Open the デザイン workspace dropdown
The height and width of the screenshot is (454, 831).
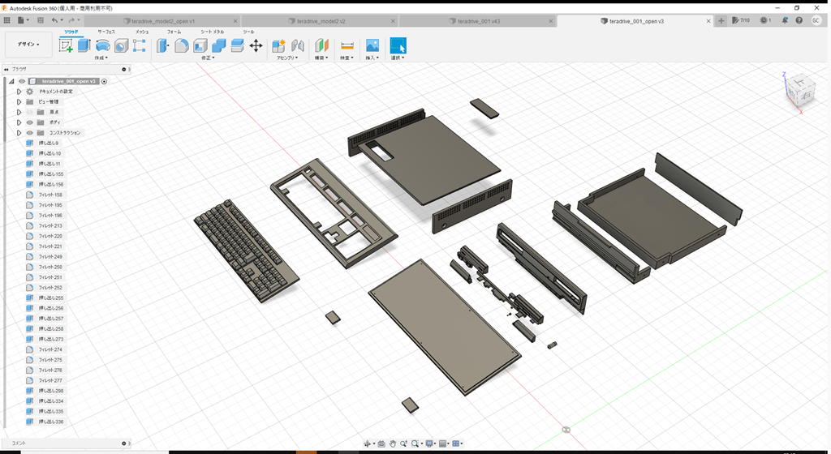point(28,45)
